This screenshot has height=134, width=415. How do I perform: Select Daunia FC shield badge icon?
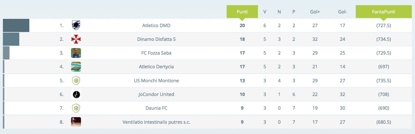(x=76, y=108)
